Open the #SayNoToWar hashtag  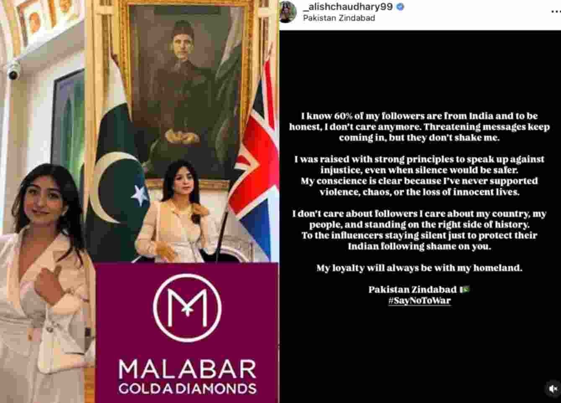tap(419, 300)
